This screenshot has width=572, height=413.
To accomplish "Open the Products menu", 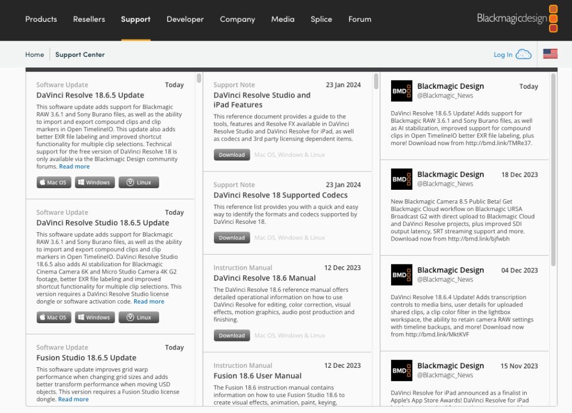I will (x=41, y=19).
